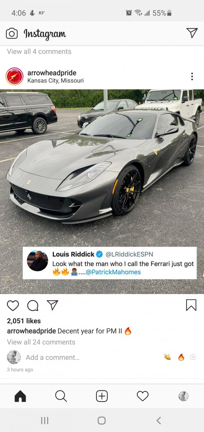
Task: Click View all 24 comments
Action: 41,342
